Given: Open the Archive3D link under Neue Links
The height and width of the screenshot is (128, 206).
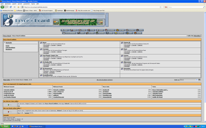Looking at the screenshot, I should (106, 90).
